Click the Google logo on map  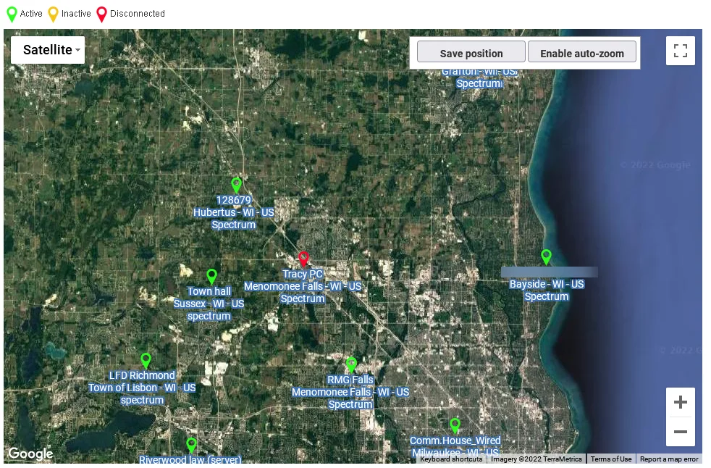pyautogui.click(x=30, y=453)
